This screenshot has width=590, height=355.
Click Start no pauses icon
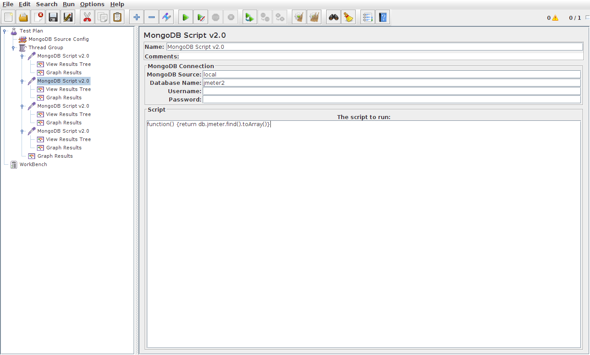(200, 18)
